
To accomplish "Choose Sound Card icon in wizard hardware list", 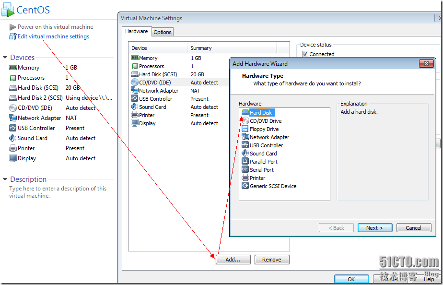I will click(x=245, y=153).
